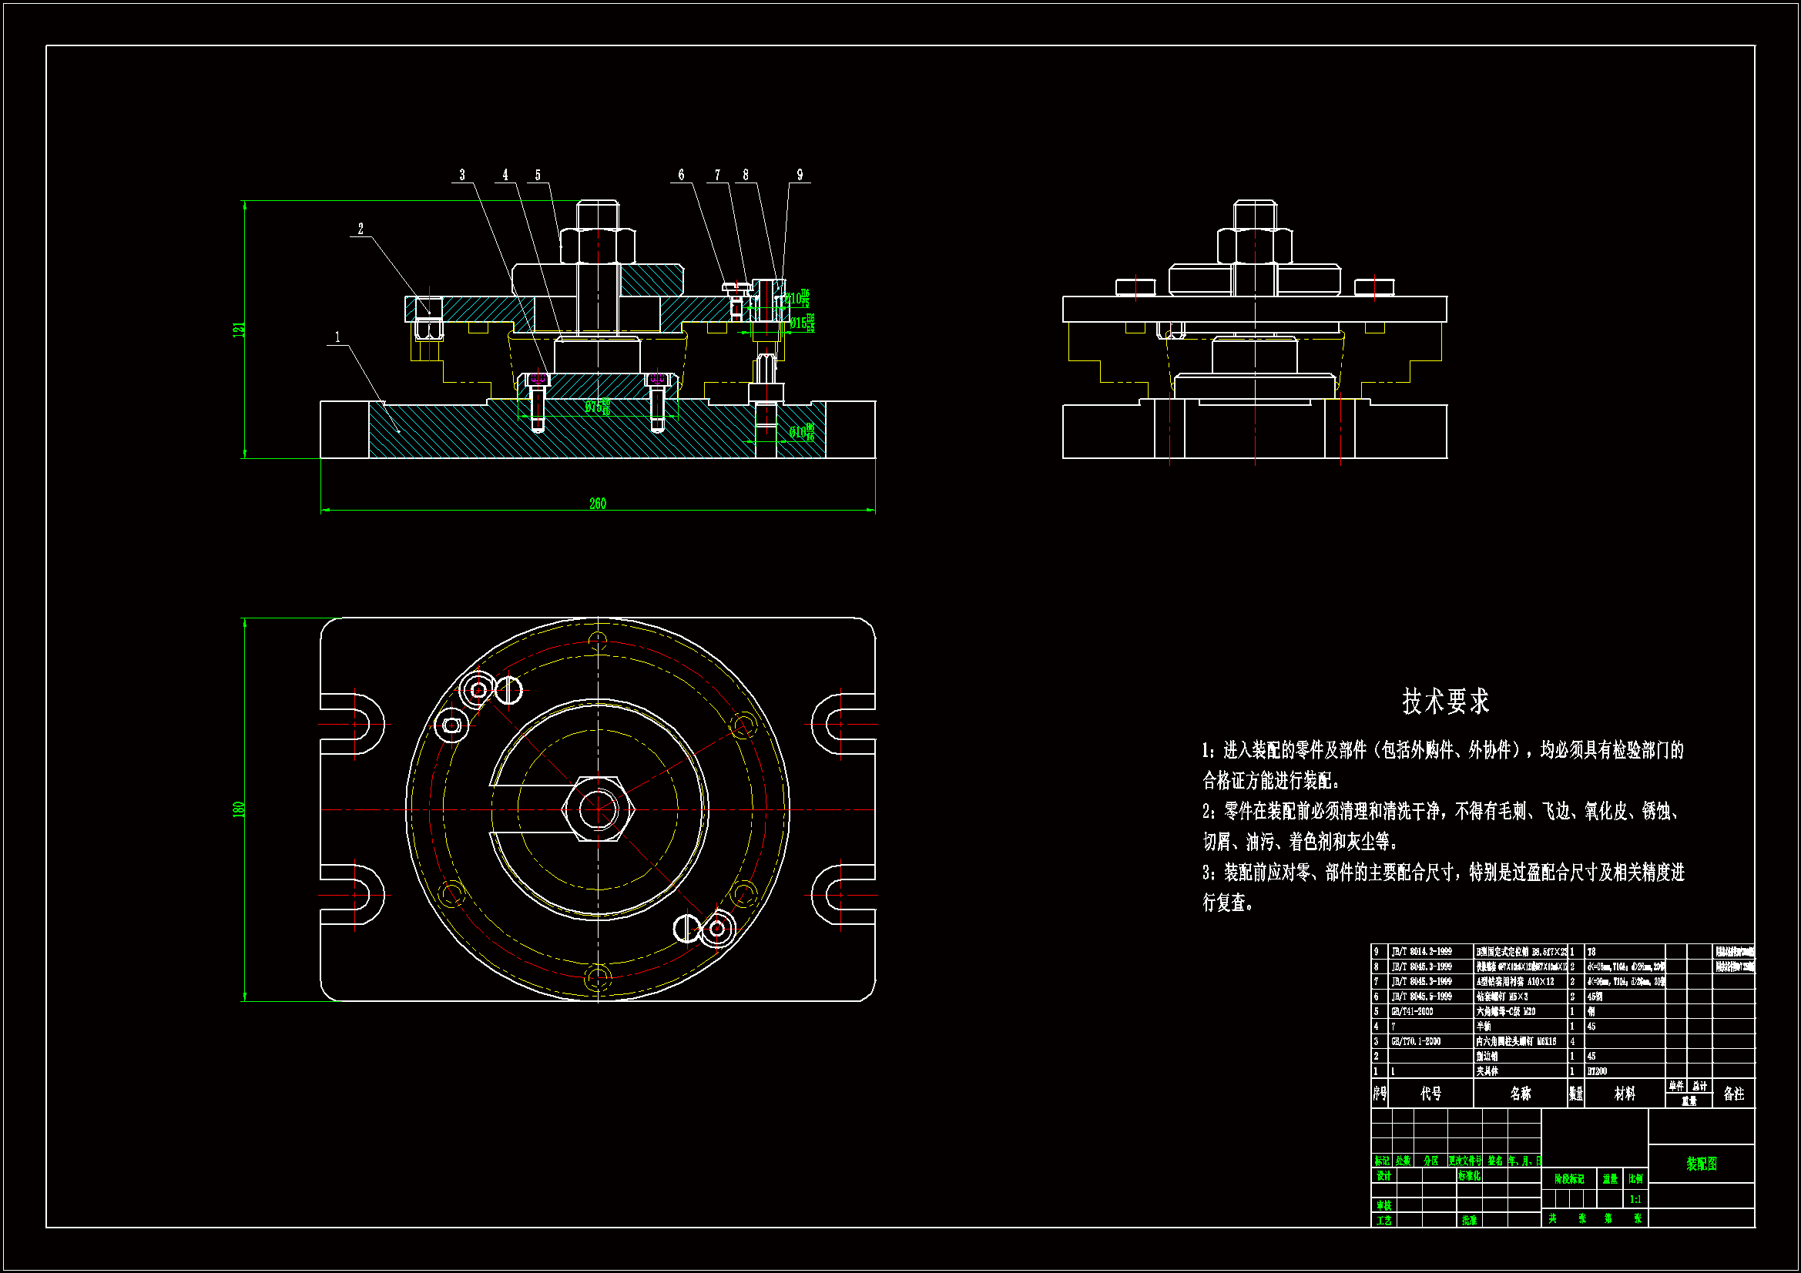1801x1273 pixels.
Task: Click the '更改文件号' column label
Action: tap(1464, 1161)
